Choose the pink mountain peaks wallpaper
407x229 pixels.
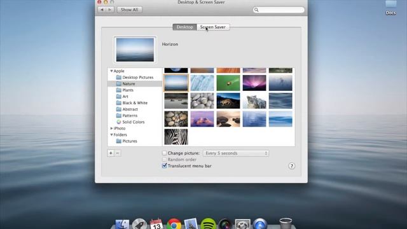click(x=202, y=119)
